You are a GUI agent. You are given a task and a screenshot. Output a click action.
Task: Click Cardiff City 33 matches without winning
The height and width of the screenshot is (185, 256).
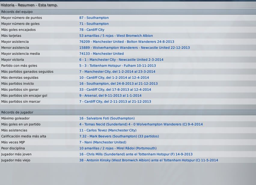(x=115, y=90)
